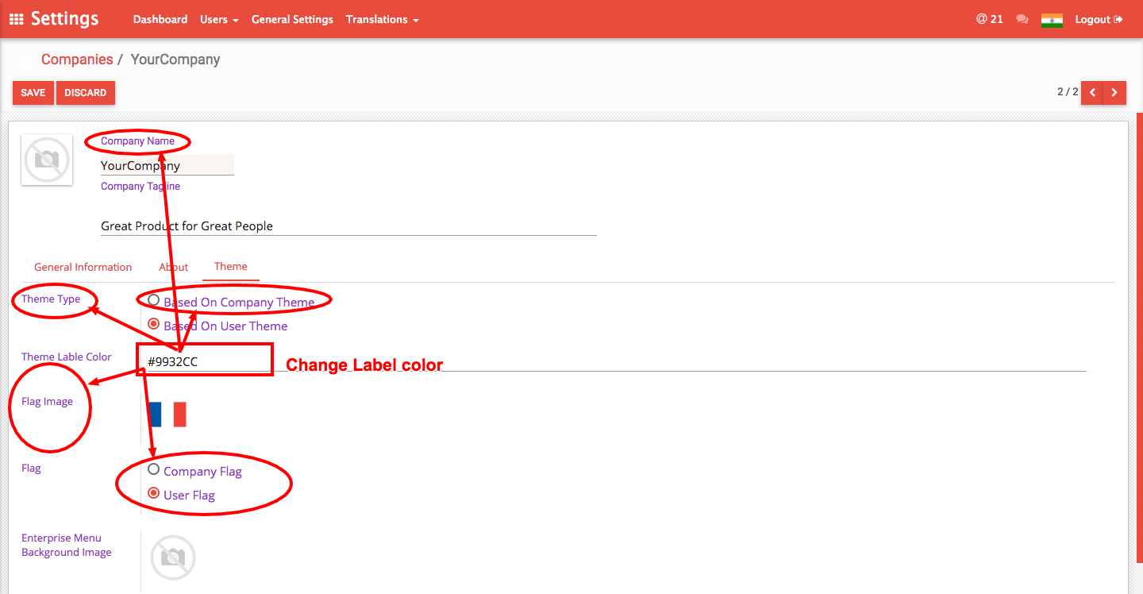Click the Theme Lable Color label
1143x594 pixels.
click(x=67, y=357)
